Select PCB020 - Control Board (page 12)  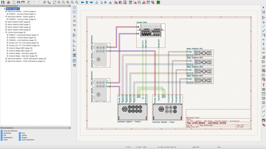(22, 38)
